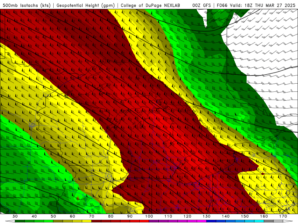The image size is (298, 223).
Task: Click the 150 legend value
Action: tap(245, 216)
